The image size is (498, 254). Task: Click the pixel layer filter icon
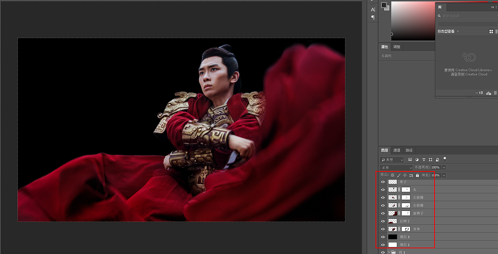(410, 160)
